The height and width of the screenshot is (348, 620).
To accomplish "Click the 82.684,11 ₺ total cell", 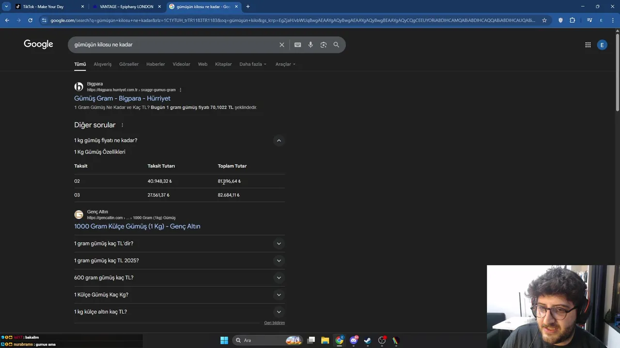I will click(x=229, y=195).
